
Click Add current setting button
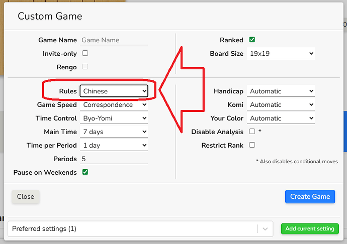310,228
